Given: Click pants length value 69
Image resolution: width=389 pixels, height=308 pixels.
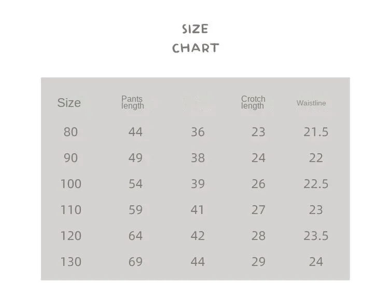Looking at the screenshot, I should tap(135, 262).
